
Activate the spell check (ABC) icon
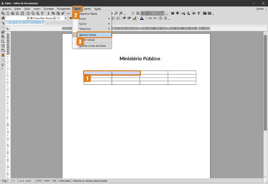(x=43, y=13)
